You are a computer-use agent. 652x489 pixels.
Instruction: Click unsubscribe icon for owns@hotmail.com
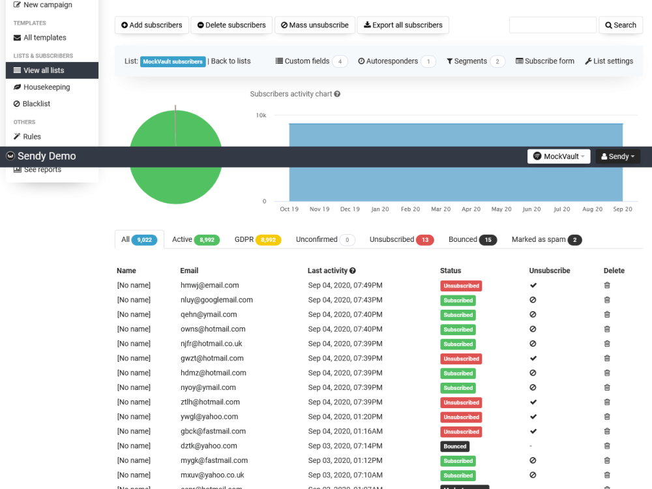[533, 329]
